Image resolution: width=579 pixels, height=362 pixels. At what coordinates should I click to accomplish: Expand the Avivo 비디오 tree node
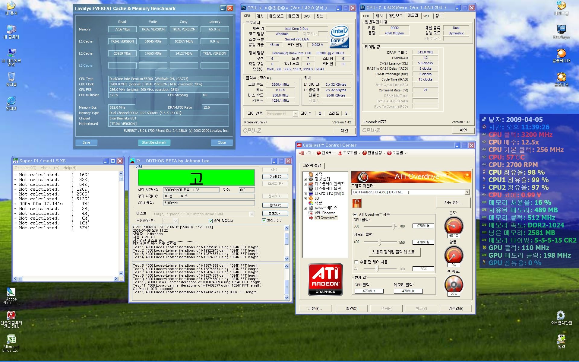tap(305, 208)
